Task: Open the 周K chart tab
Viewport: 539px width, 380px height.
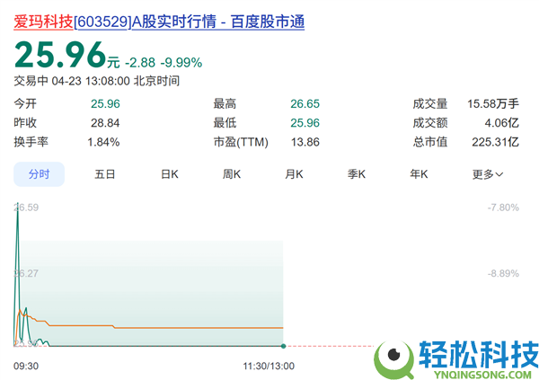Action: point(232,174)
